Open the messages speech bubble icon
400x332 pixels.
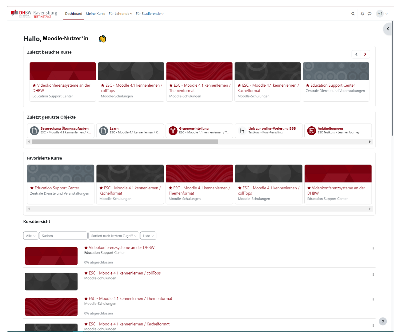point(370,14)
